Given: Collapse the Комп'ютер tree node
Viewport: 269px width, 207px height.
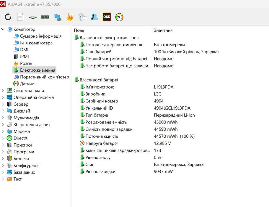Looking at the screenshot, I should click(3, 29).
